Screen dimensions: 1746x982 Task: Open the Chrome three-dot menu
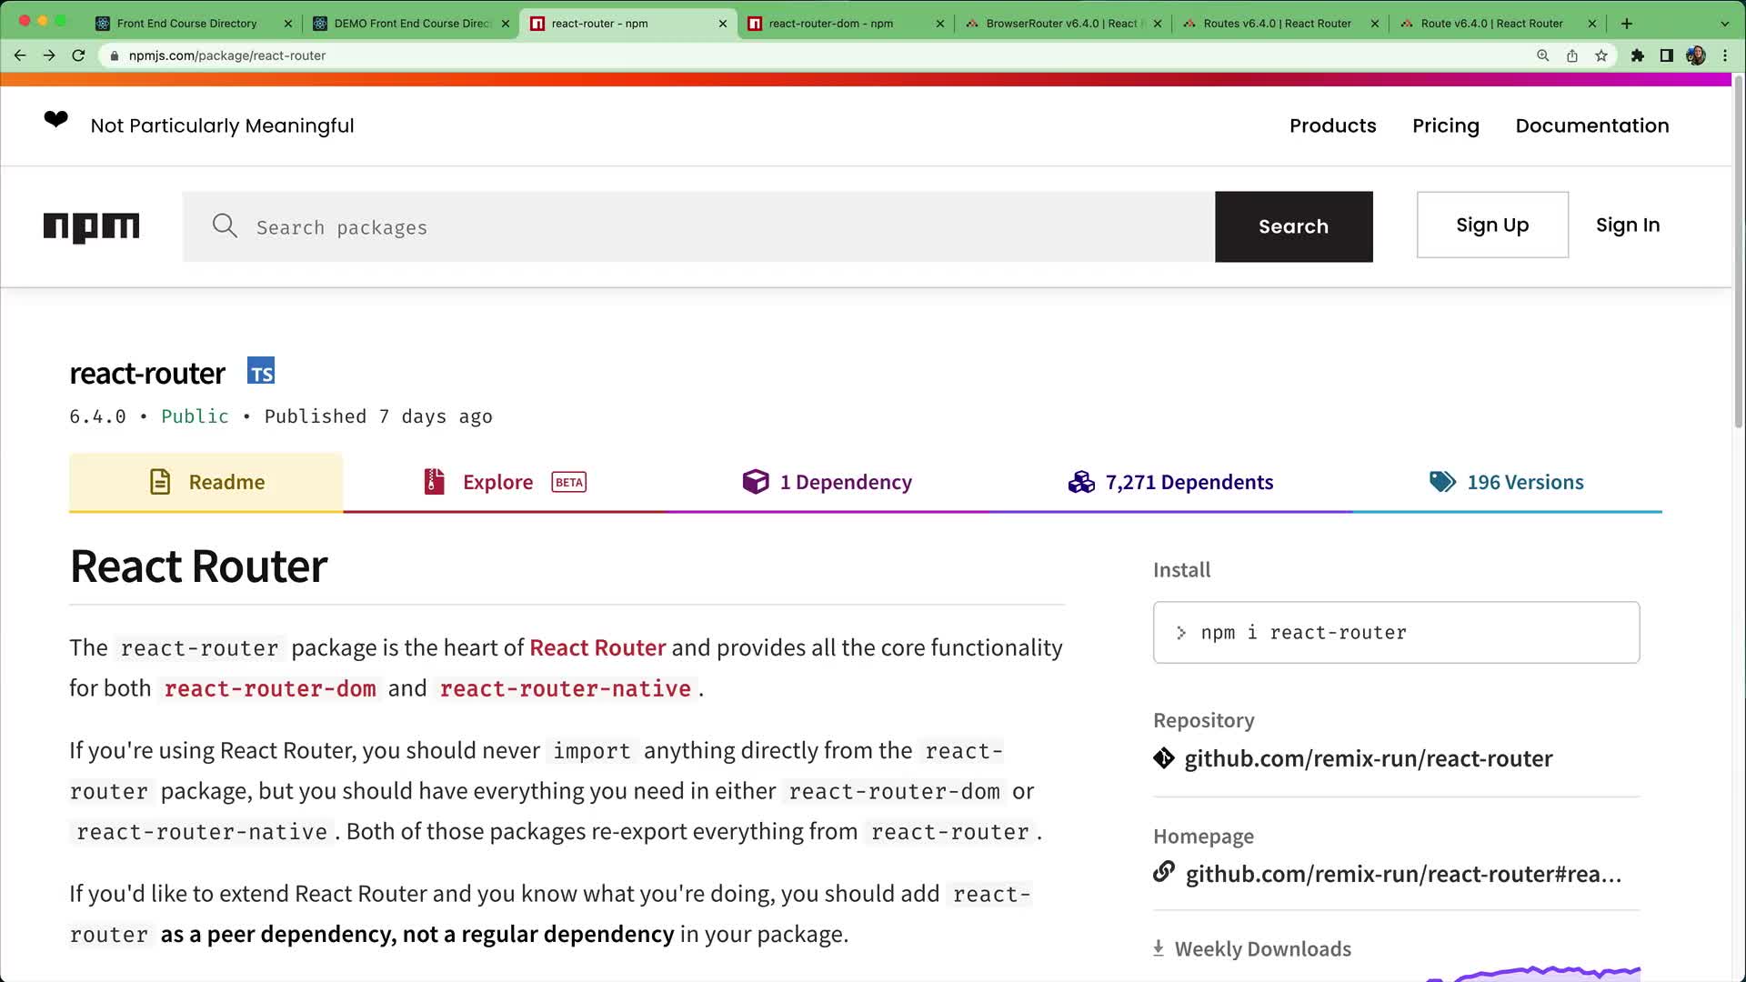(x=1725, y=55)
